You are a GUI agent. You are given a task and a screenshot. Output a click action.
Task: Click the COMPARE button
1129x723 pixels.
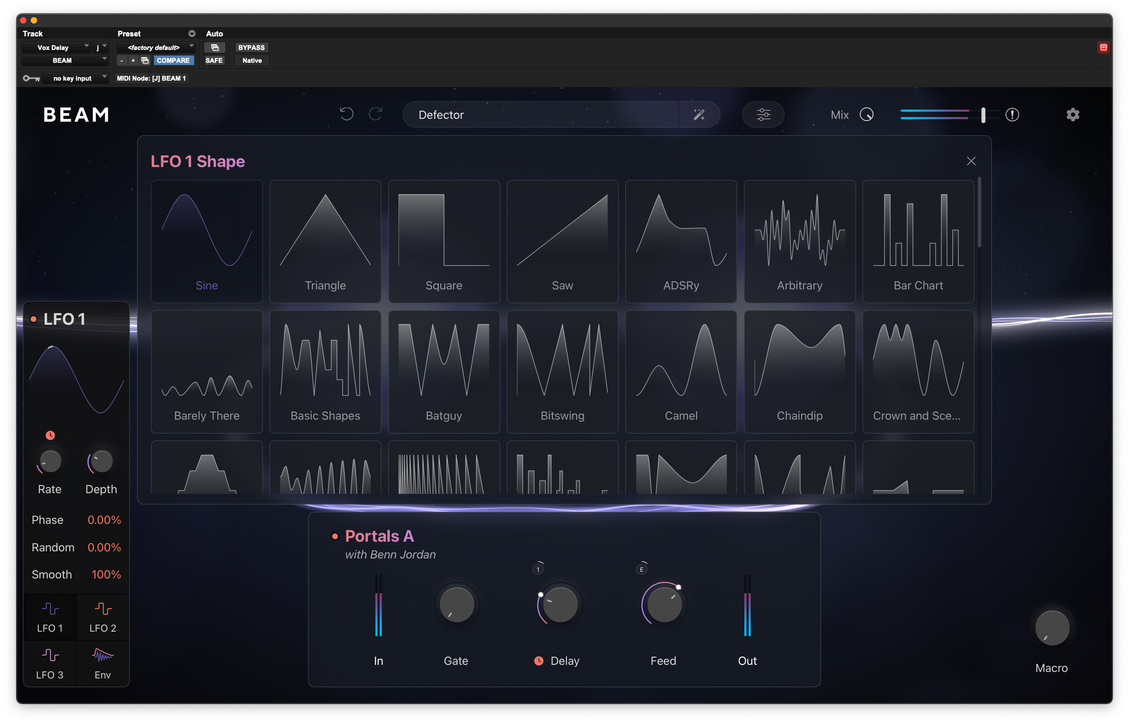(173, 61)
